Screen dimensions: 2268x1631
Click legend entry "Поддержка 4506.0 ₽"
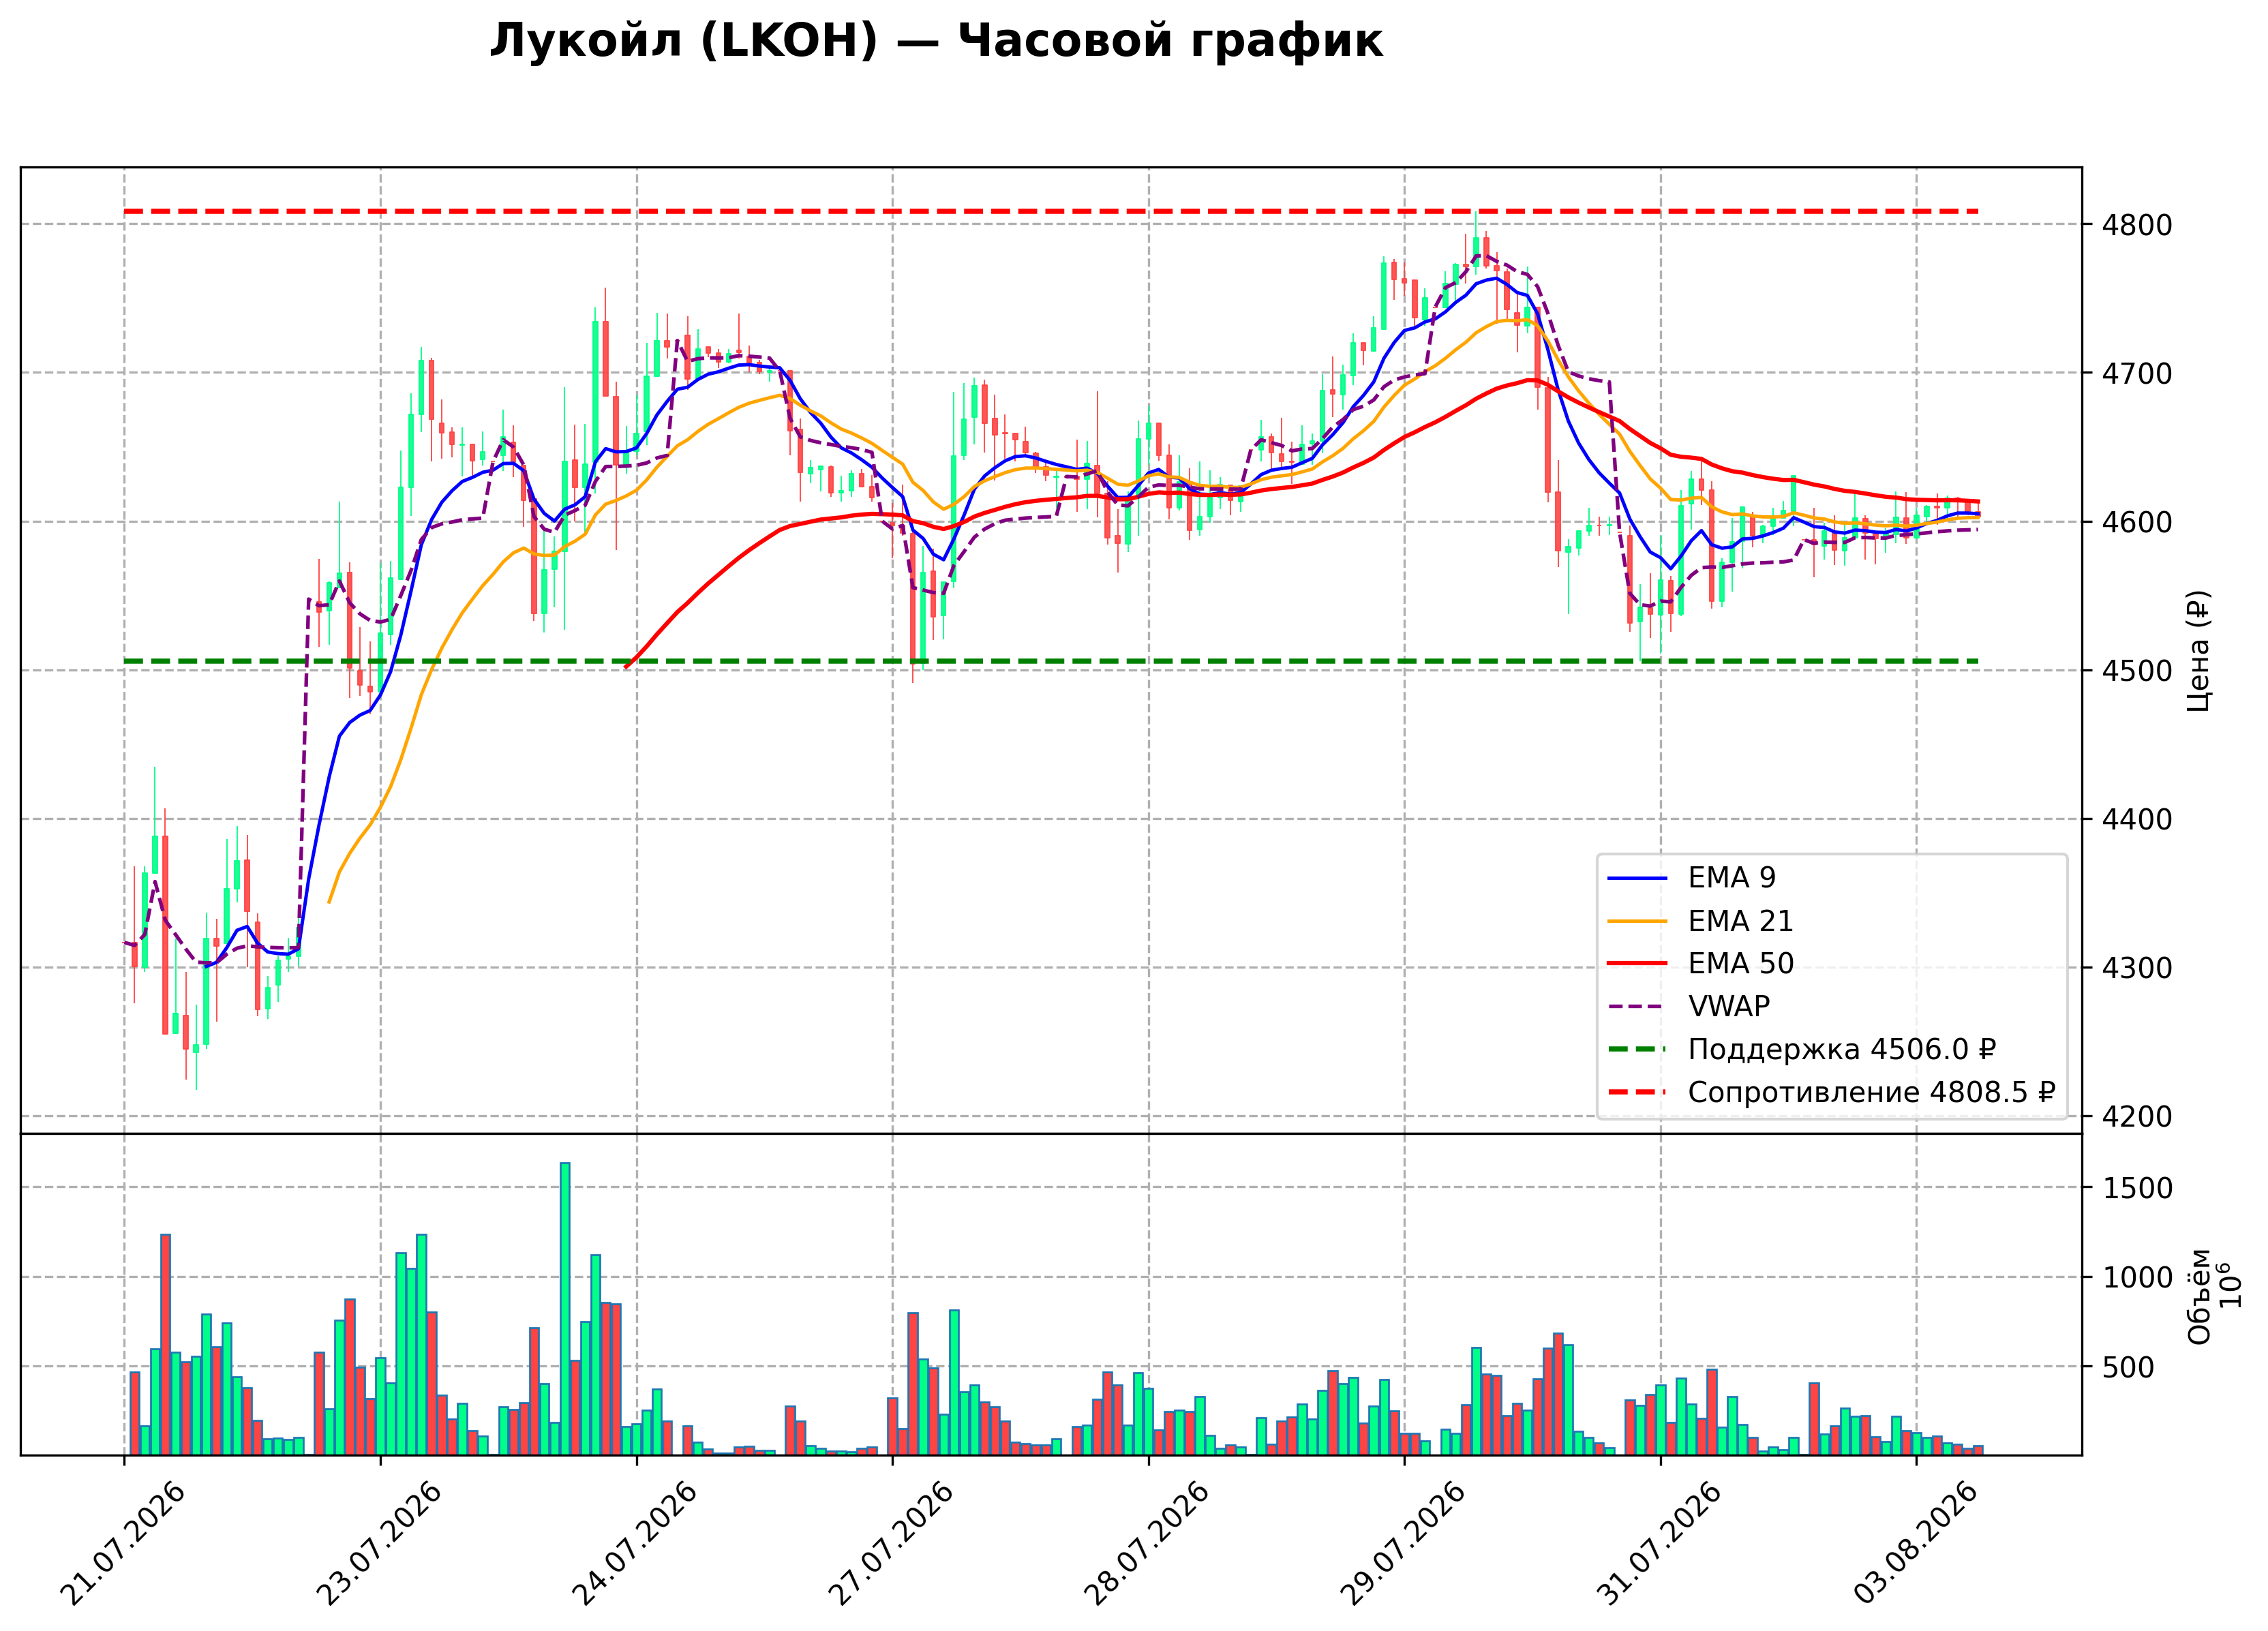point(1801,1049)
